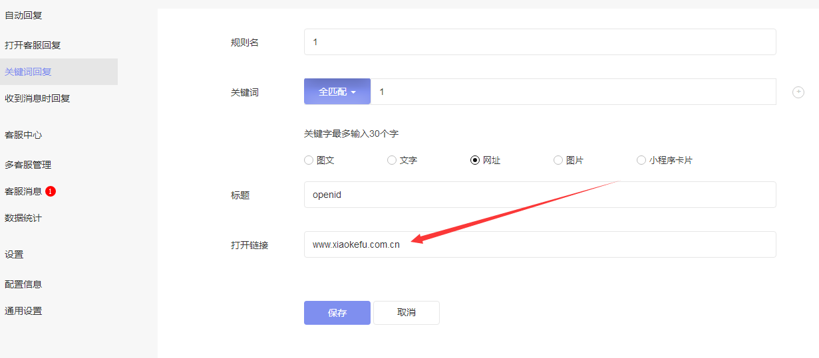Go to 打开客服回复 menu item
The image size is (819, 358).
click(x=33, y=45)
